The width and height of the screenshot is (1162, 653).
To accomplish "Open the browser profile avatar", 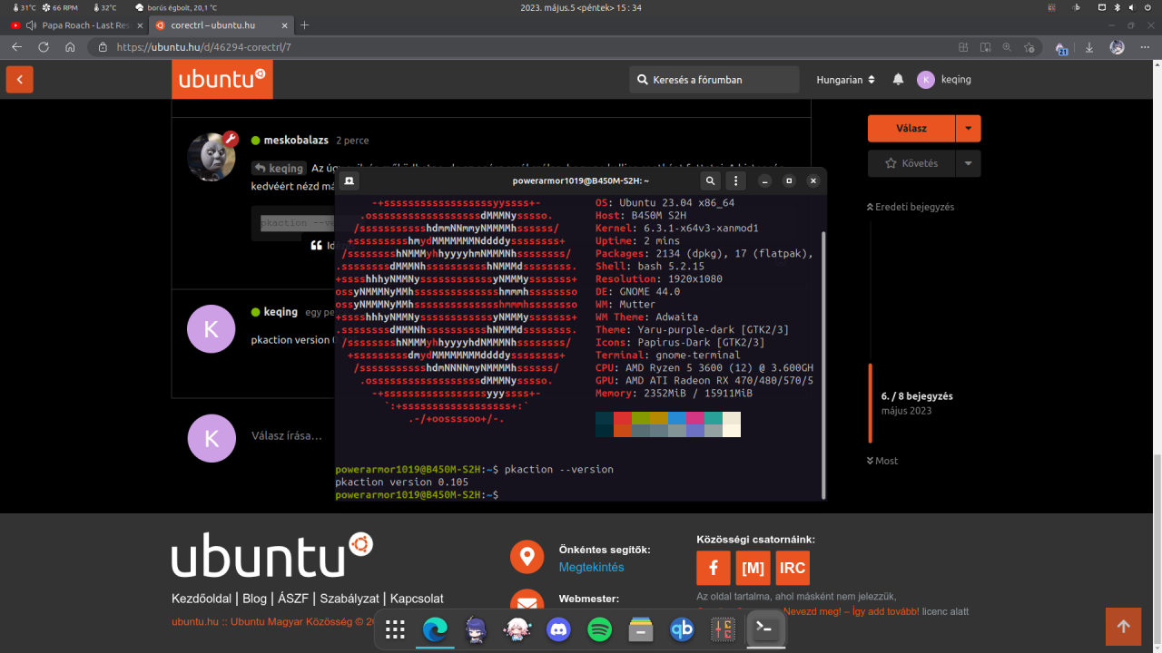I will [1118, 46].
